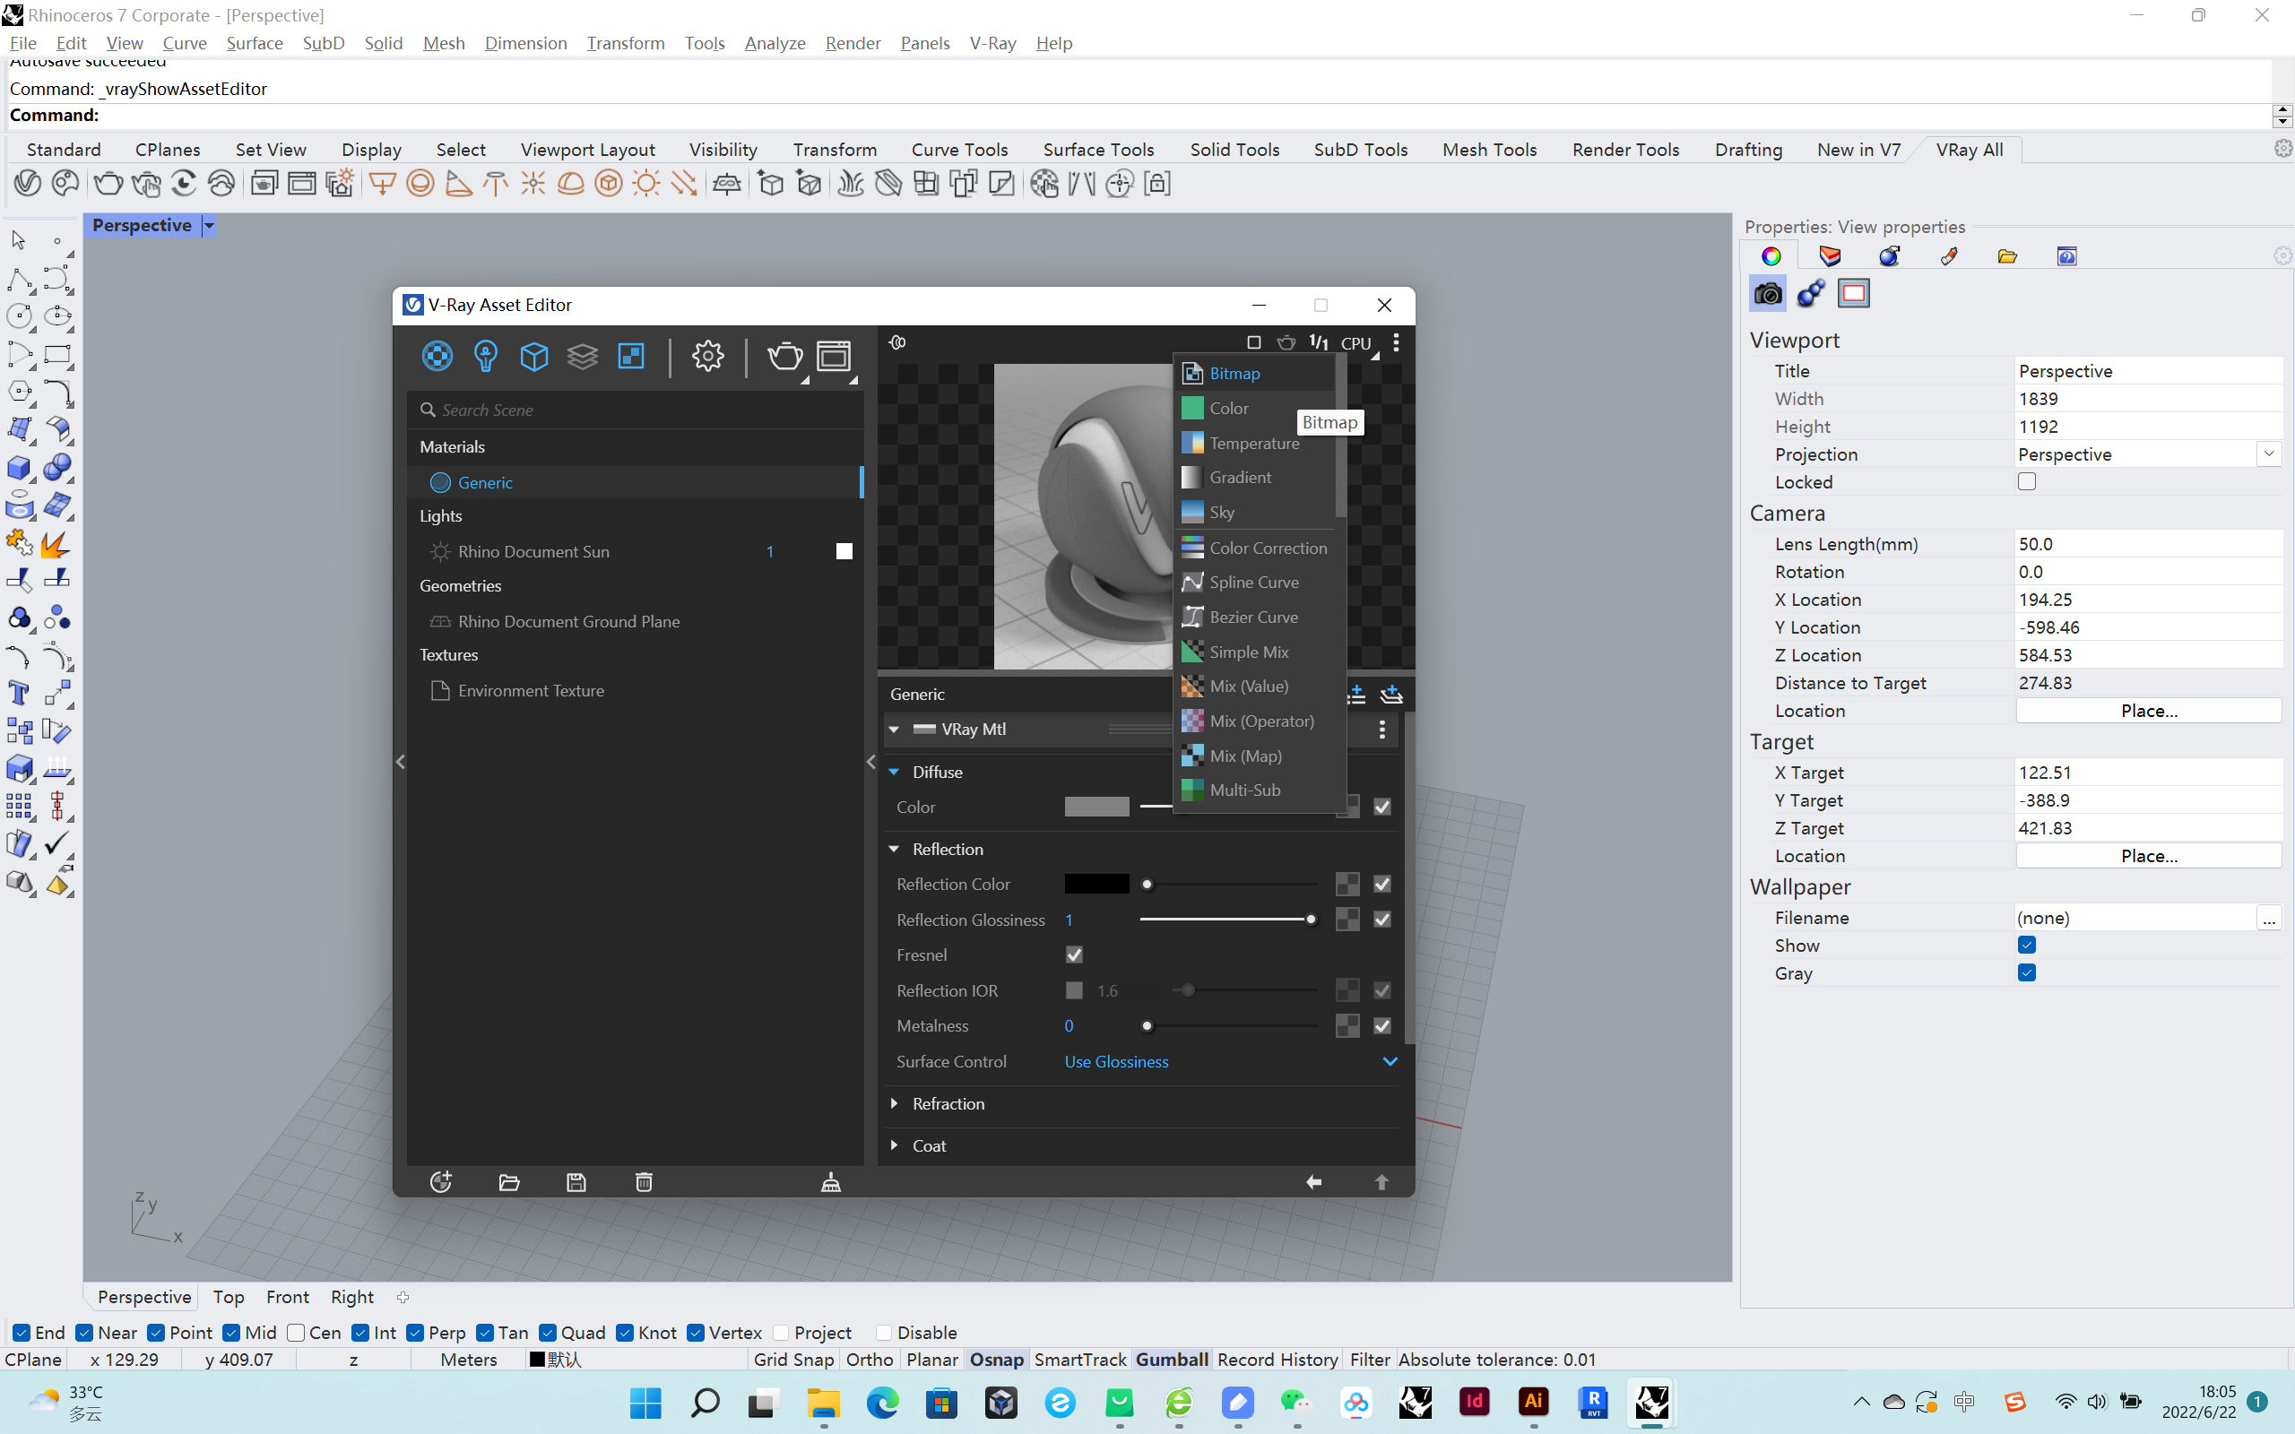The width and height of the screenshot is (2295, 1434).
Task: Open Lights category icon in Asset Editor
Action: 486,357
